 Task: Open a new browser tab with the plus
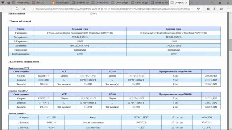tap(192, 3)
